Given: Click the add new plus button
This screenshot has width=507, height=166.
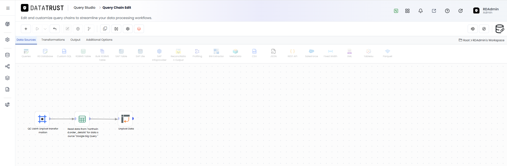Looking at the screenshot, I should coord(26,29).
